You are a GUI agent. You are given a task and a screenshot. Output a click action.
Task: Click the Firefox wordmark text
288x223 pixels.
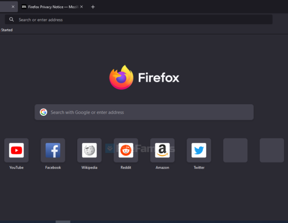[x=159, y=77]
